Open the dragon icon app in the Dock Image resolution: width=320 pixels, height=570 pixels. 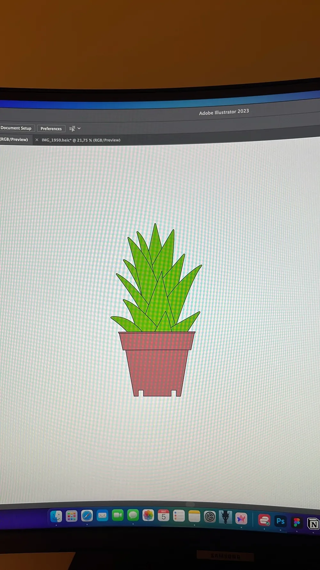(x=226, y=517)
